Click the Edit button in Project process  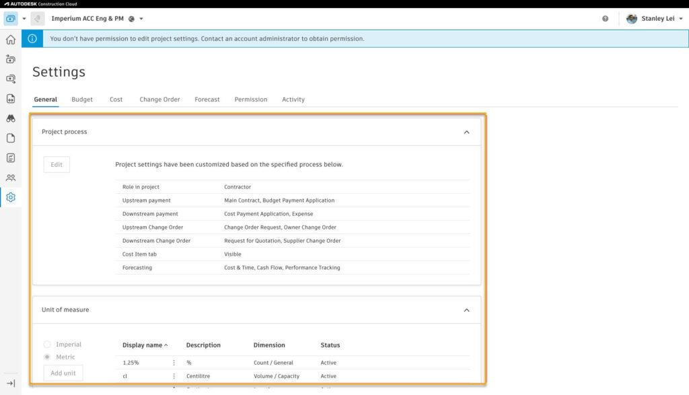pyautogui.click(x=57, y=164)
